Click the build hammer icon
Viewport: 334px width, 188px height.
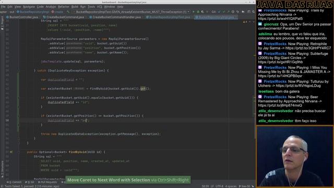68,11
